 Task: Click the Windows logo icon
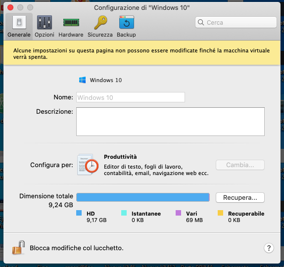click(83, 80)
